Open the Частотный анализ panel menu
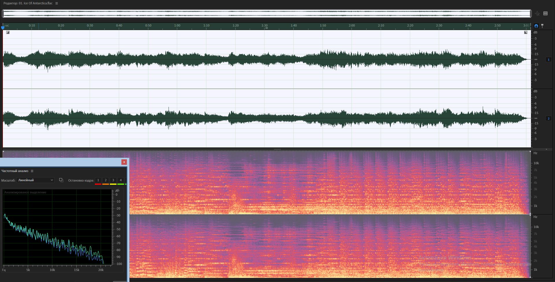Image resolution: width=555 pixels, height=282 pixels. (x=32, y=171)
